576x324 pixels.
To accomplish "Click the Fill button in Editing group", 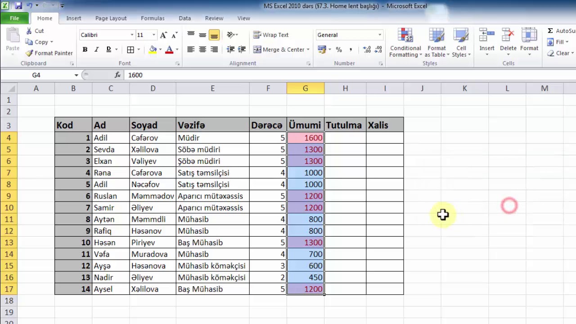I will 557,42.
